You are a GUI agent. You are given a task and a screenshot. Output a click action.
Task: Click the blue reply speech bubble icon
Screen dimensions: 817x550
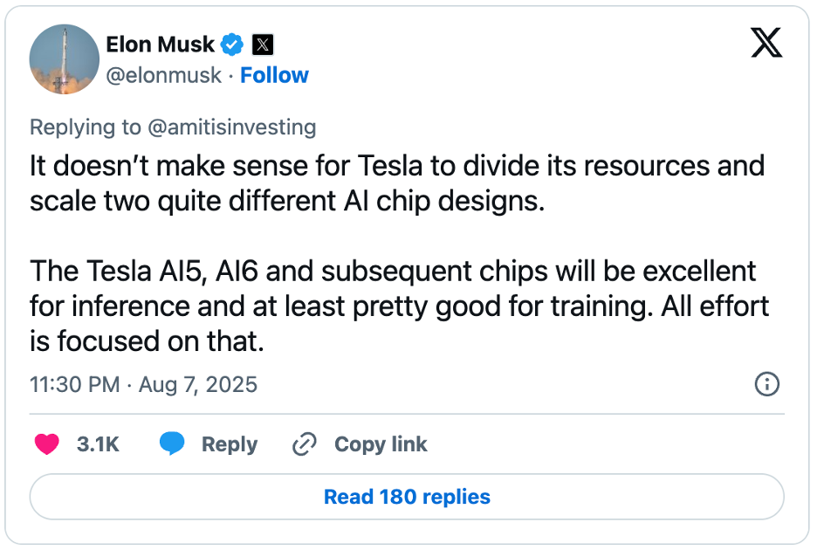172,444
